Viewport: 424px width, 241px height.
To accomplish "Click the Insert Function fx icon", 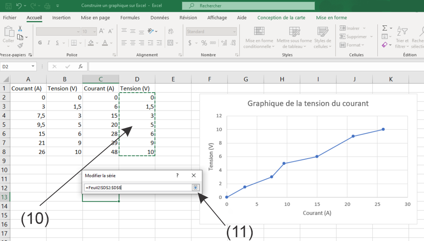I will click(x=81, y=66).
